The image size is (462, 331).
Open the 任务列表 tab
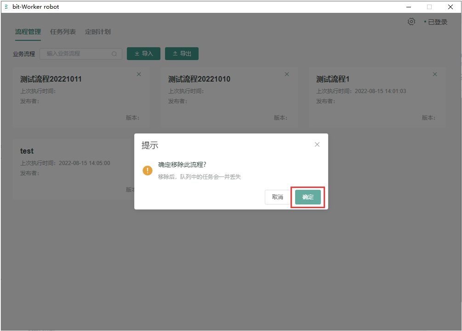pyautogui.click(x=63, y=32)
